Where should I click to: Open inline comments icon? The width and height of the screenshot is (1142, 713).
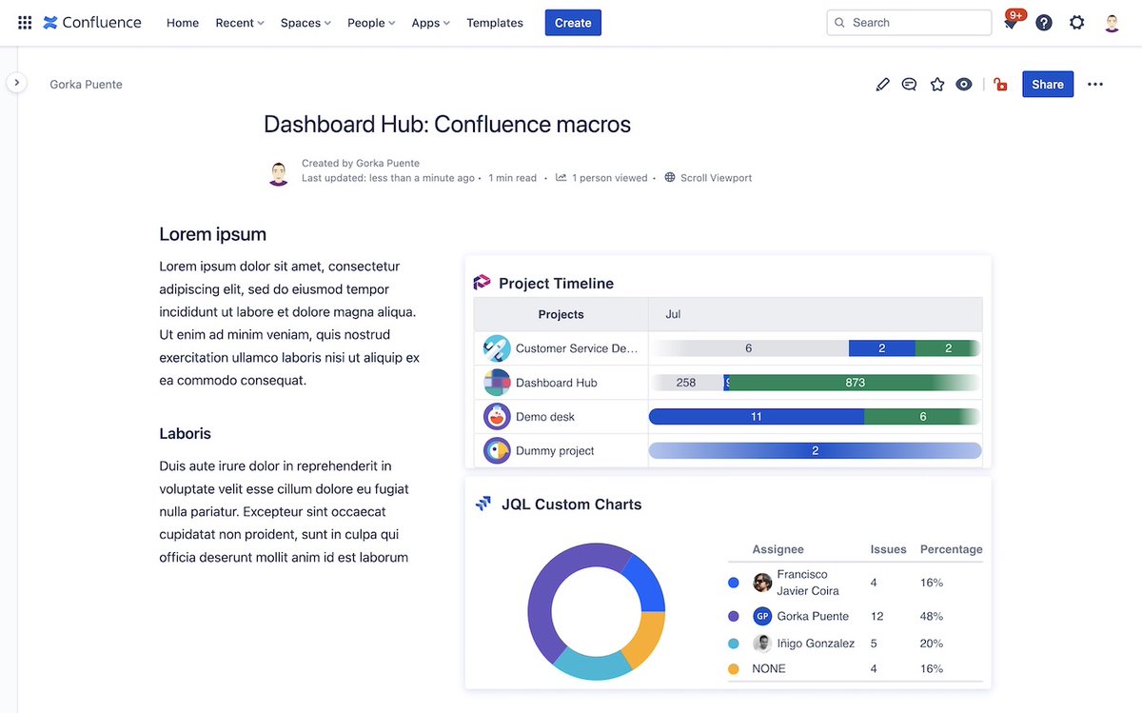pos(910,85)
